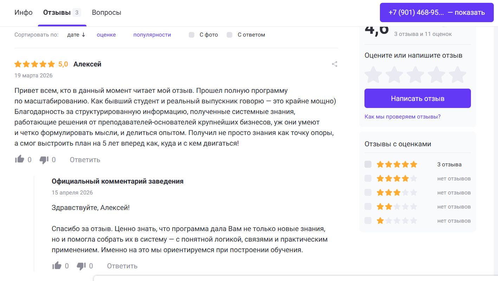Show the full phone number

(x=436, y=13)
